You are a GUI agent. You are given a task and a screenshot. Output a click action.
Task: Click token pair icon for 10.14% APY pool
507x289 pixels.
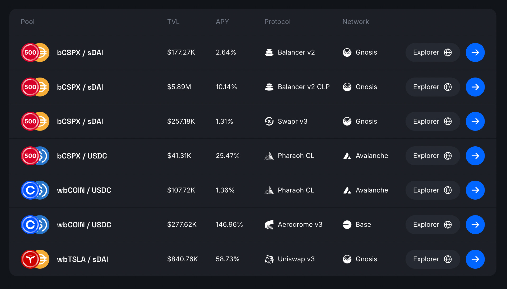[x=35, y=87]
